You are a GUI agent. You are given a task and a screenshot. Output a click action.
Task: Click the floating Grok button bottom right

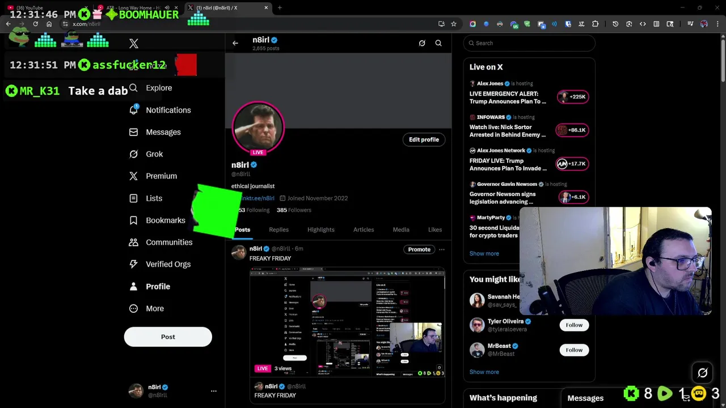tap(703, 373)
